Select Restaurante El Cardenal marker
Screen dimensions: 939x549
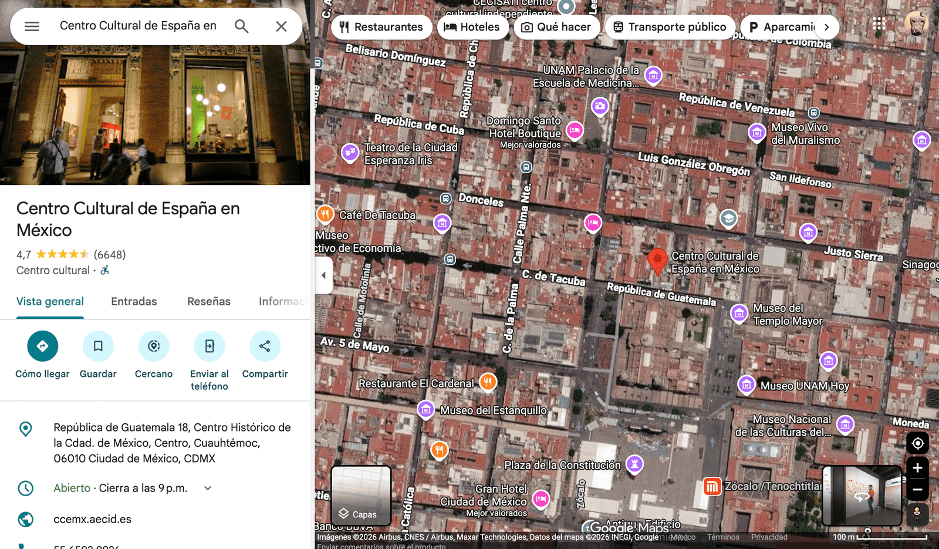click(488, 383)
